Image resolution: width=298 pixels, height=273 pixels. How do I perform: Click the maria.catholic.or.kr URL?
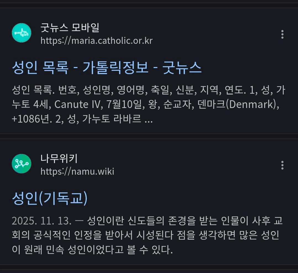tap(96, 41)
